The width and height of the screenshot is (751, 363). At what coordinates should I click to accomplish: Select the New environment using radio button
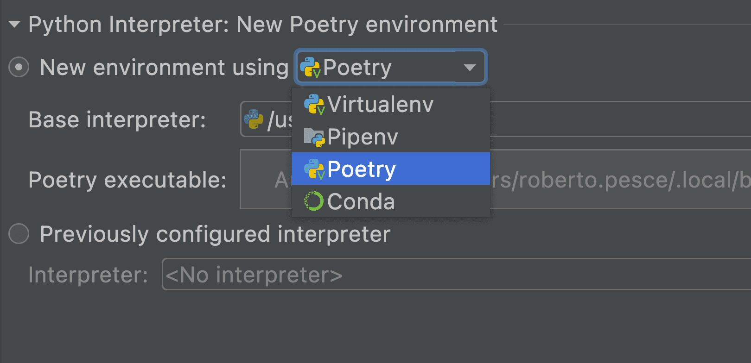click(x=19, y=67)
